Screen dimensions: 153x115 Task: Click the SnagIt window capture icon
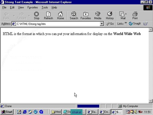pyautogui.click(x=146, y=24)
